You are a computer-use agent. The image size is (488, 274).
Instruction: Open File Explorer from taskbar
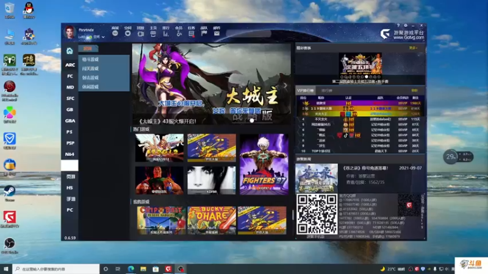[143, 269]
